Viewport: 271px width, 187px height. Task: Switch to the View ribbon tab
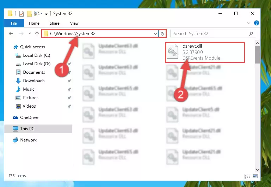click(74, 23)
